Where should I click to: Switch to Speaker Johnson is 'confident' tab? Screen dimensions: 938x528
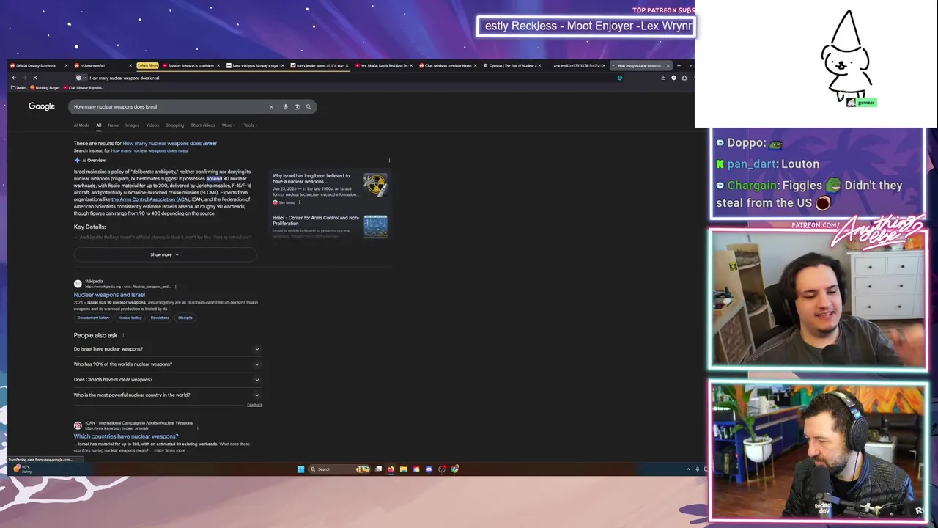[x=192, y=65]
